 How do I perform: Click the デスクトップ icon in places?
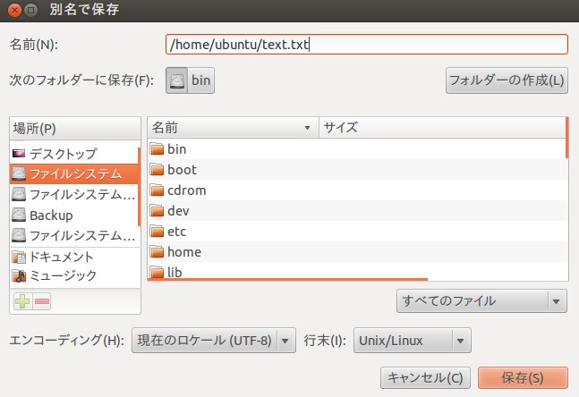coord(19,154)
